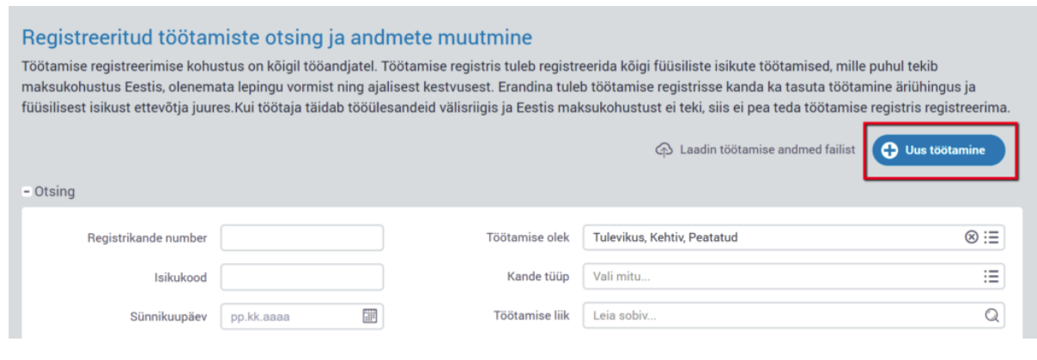Viewport: 1037px width, 360px height.
Task: Click the cloud upload icon
Action: (x=663, y=149)
